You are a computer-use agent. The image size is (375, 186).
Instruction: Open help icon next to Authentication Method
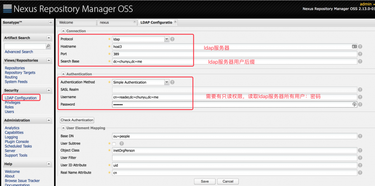[x=172, y=82]
